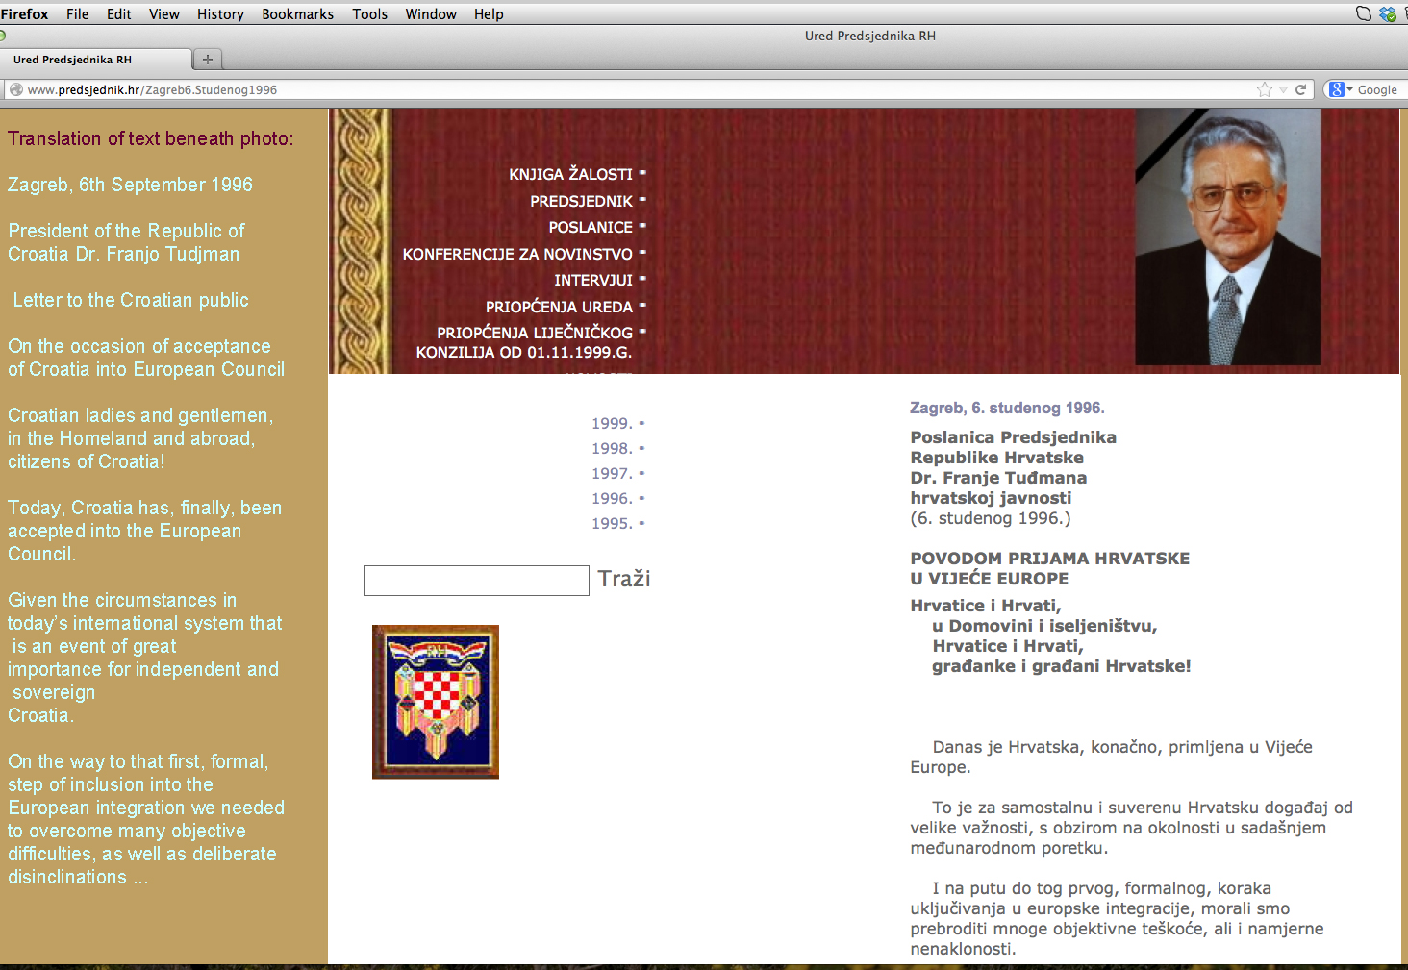Open a new tab with the plus button
This screenshot has width=1408, height=970.
(207, 60)
